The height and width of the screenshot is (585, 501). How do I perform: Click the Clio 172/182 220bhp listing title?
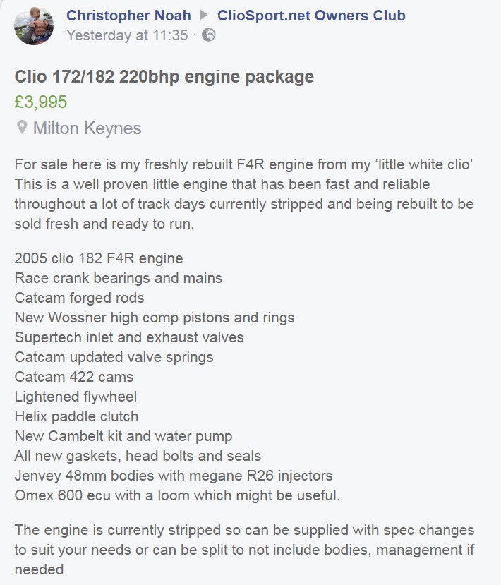point(164,76)
